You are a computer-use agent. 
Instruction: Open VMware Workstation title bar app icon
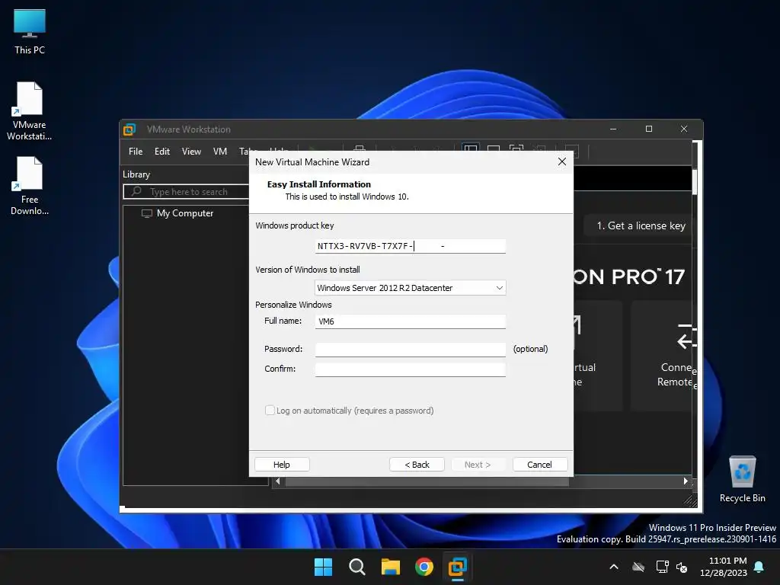point(129,129)
